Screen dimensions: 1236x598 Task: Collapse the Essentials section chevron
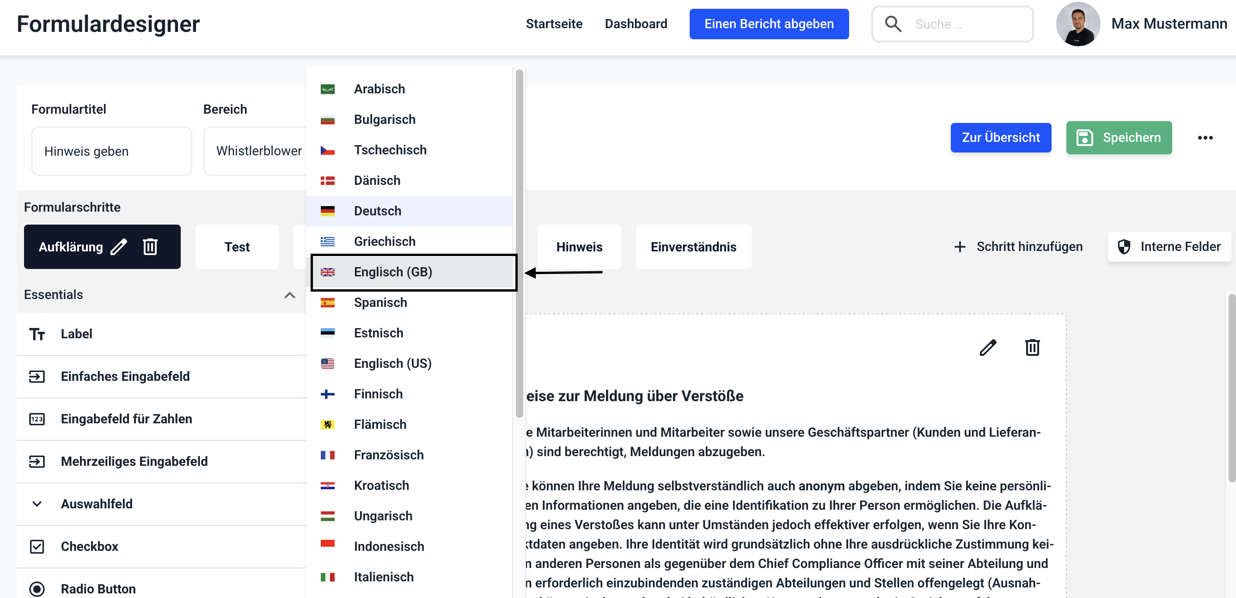[x=289, y=295]
